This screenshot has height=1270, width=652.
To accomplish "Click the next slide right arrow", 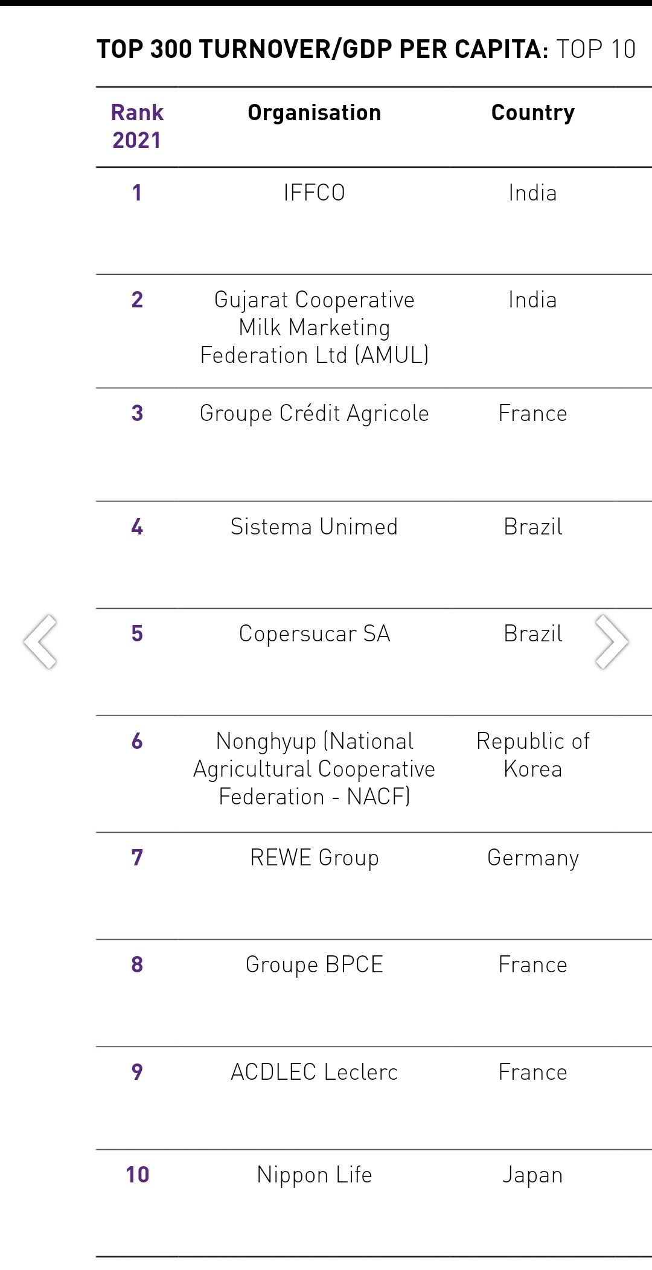I will pos(612,641).
